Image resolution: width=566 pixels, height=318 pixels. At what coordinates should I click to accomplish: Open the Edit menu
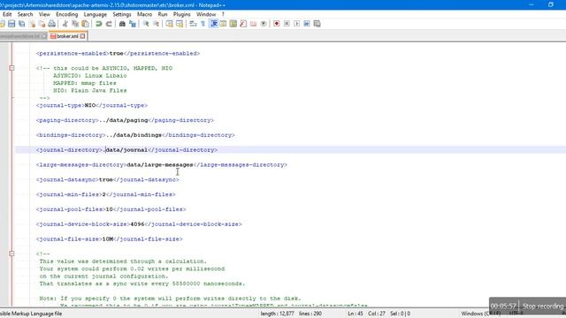[x=7, y=14]
